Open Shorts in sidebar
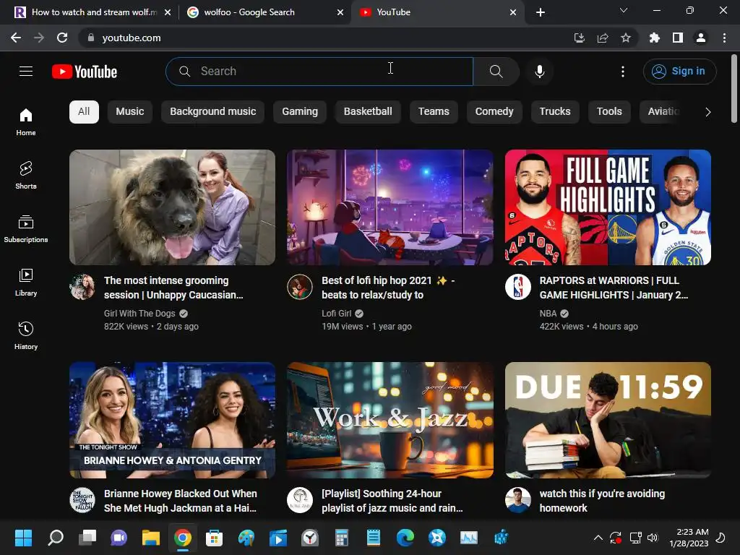This screenshot has width=740, height=555. 26,175
